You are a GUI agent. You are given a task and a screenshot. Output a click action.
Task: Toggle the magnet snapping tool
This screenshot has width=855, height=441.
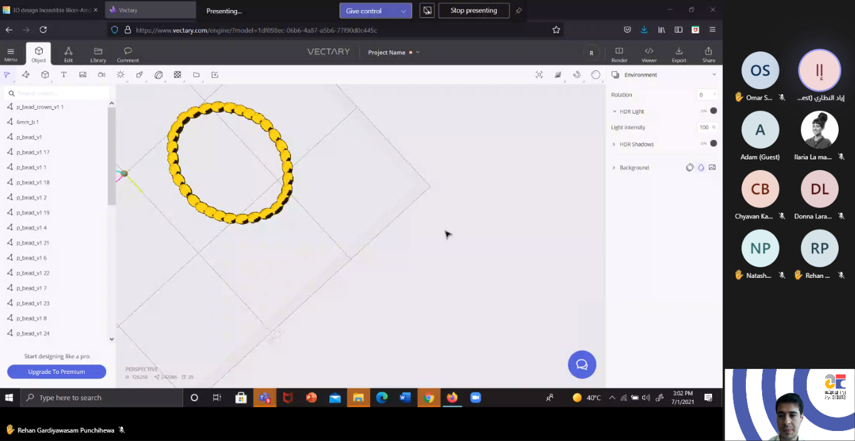pos(576,75)
